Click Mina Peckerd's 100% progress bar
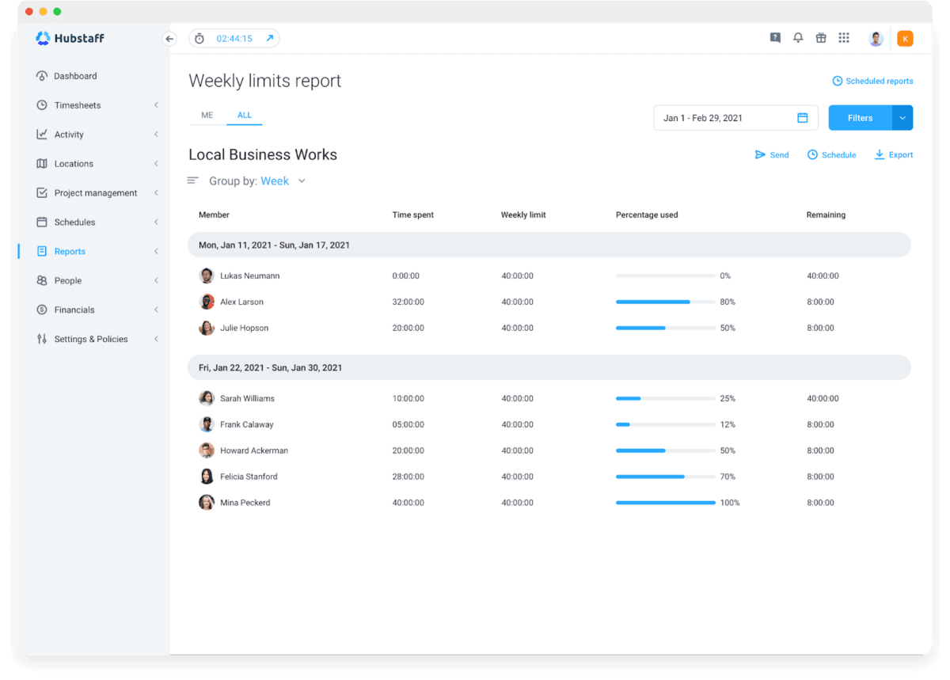The image size is (950, 680). pyautogui.click(x=665, y=502)
